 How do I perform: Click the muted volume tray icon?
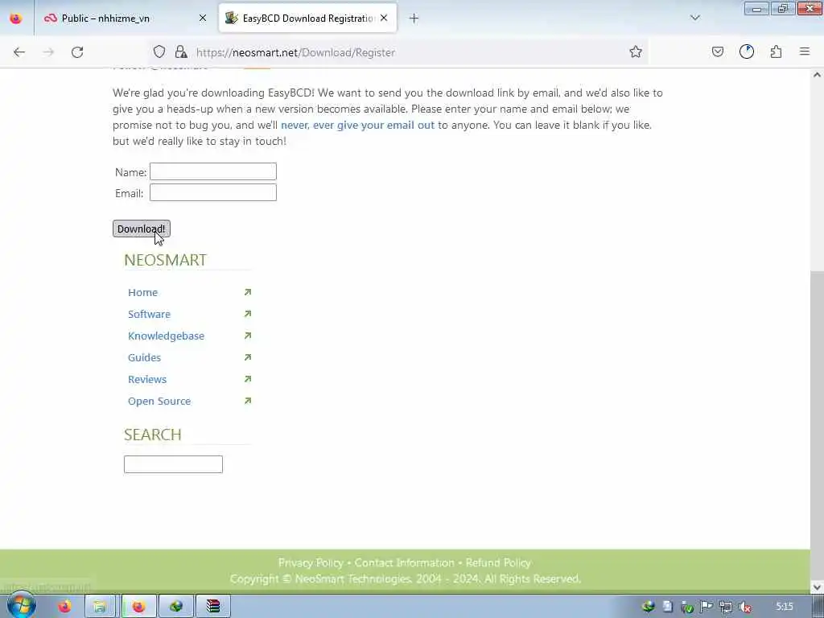(745, 607)
